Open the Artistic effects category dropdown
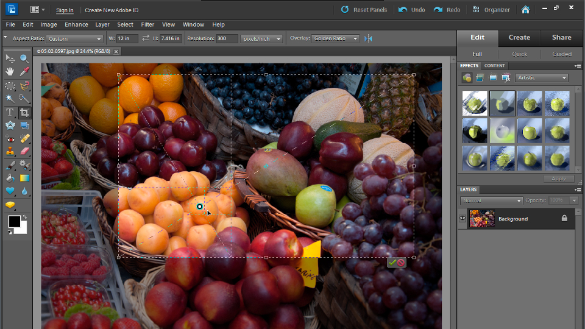Viewport: 585px width, 329px height. 541,77
